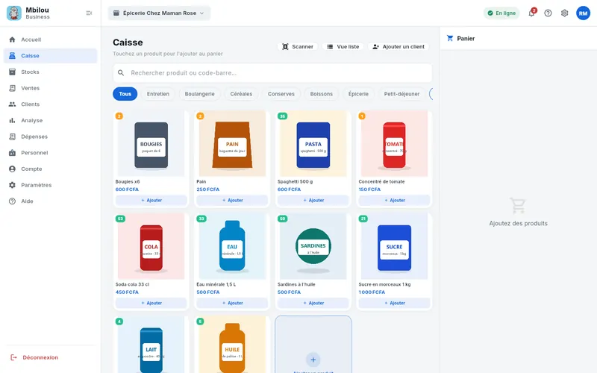Viewport: 597px width, 373px height.
Task: Filter by Boulangerie category
Action: point(199,94)
